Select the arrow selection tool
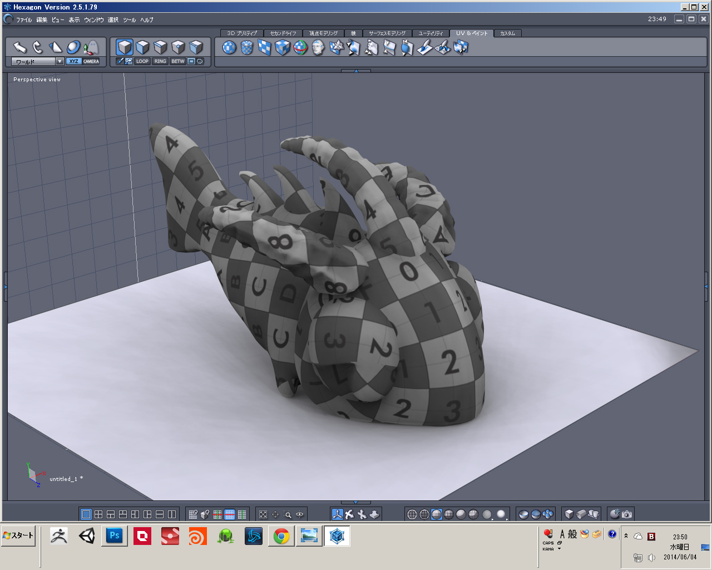Screen dimensions: 712x570 point(20,47)
